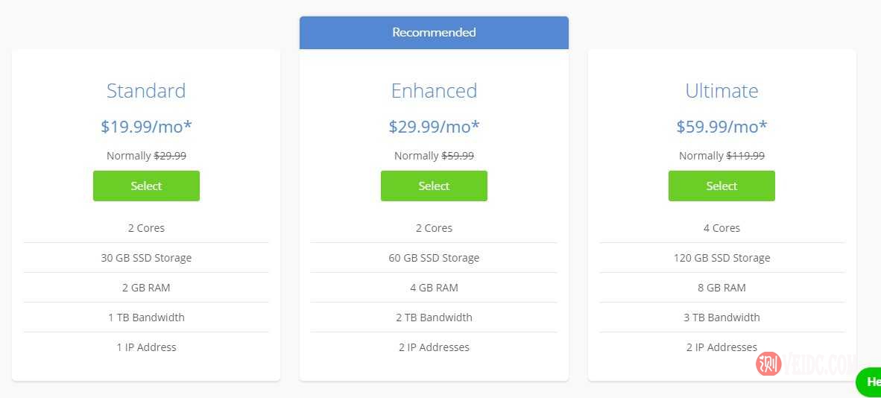Click the blue Recommended banner
Image resolution: width=881 pixels, height=398 pixels.
(x=434, y=33)
